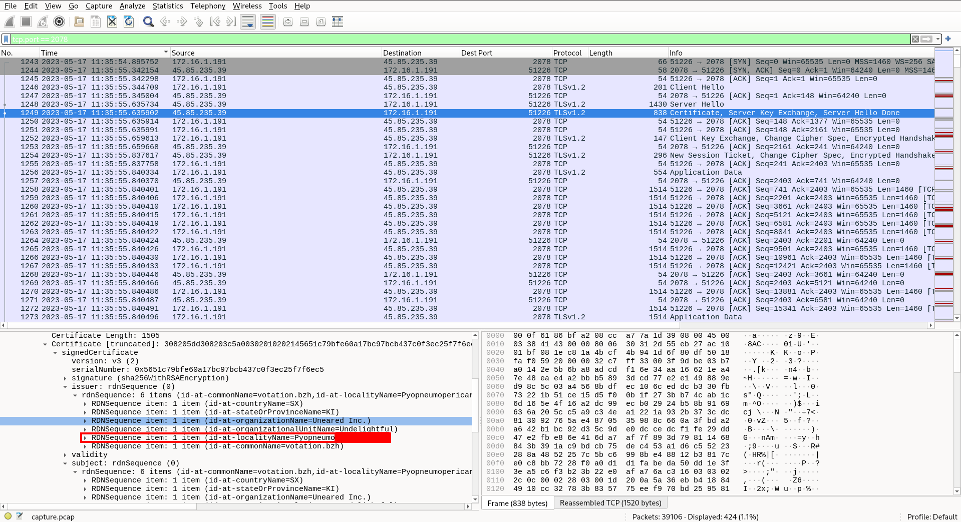
Task: Open the Analyze menu
Action: click(x=132, y=6)
